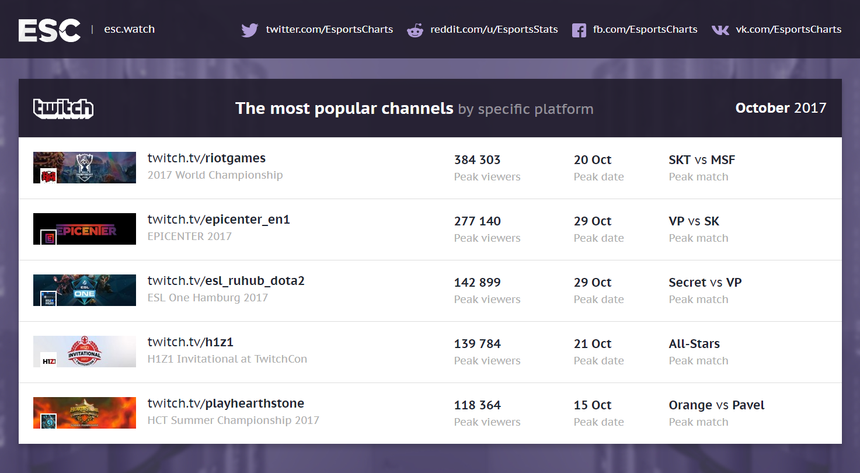This screenshot has height=473, width=860.
Task: Open twitch.tv/epicenter_en1 channel link
Action: [x=218, y=220]
